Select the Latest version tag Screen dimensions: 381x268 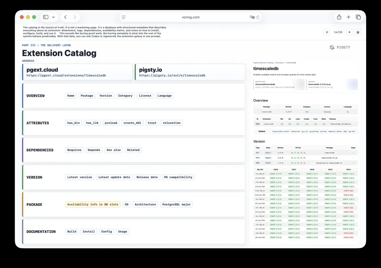point(80,177)
